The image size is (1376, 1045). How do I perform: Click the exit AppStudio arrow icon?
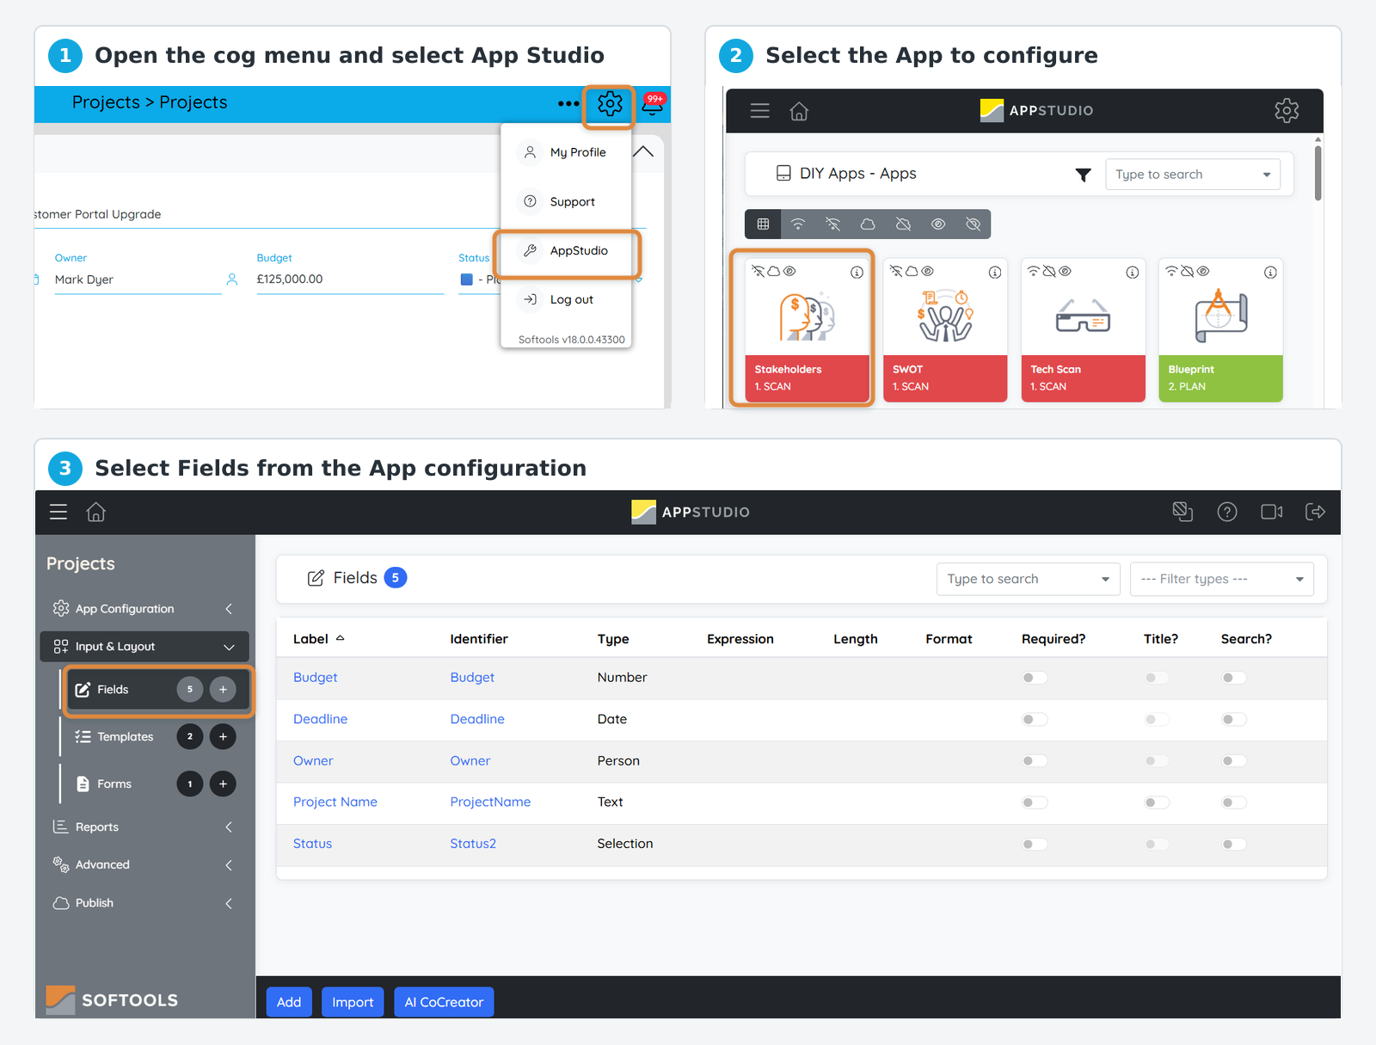(x=1315, y=512)
